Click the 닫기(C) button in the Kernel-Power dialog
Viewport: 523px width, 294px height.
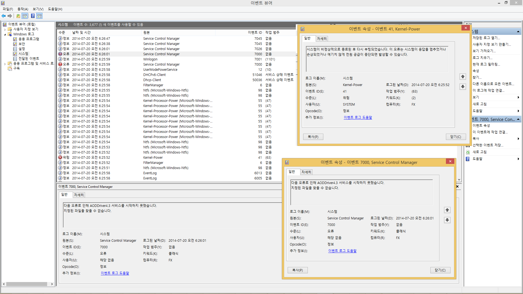pyautogui.click(x=456, y=137)
